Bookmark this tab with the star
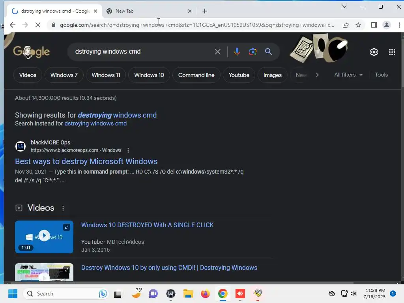Image resolution: width=404 pixels, height=303 pixels. (x=358, y=25)
